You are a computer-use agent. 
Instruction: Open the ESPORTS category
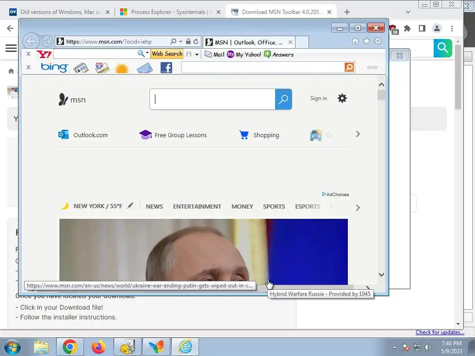(x=308, y=206)
